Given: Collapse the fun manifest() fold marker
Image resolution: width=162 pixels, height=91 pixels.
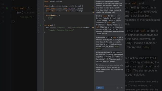Looking at the screenshot, I should [44, 16].
